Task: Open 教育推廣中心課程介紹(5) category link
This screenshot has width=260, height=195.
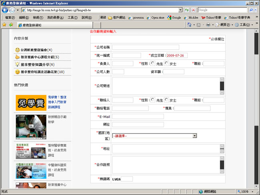Action: (x=40, y=57)
